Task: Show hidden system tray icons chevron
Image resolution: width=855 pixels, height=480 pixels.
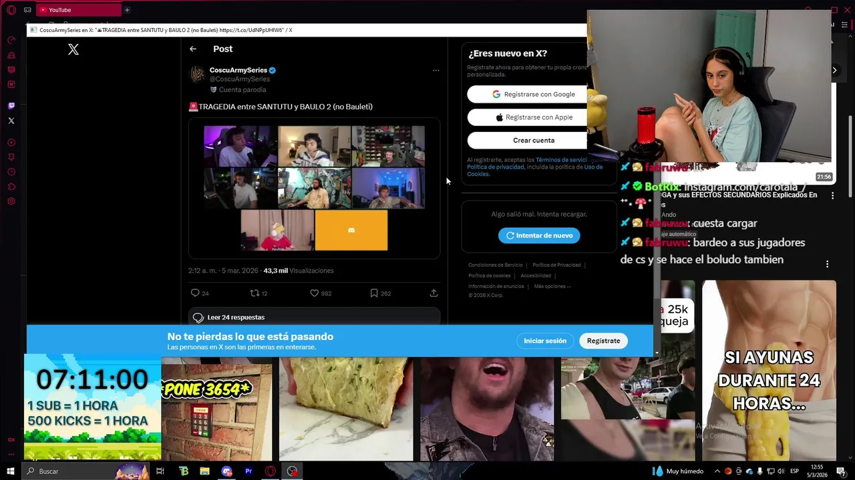Action: coord(717,471)
